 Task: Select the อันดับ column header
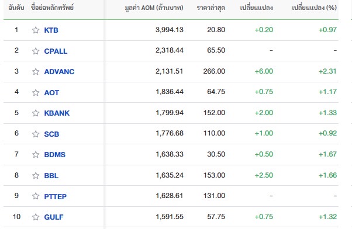(x=16, y=8)
